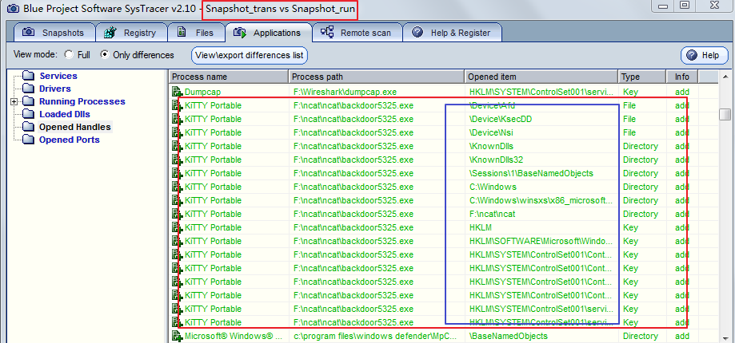The width and height of the screenshot is (735, 343).
Task: Click the vertical scrollbar thumb
Action: (x=725, y=115)
